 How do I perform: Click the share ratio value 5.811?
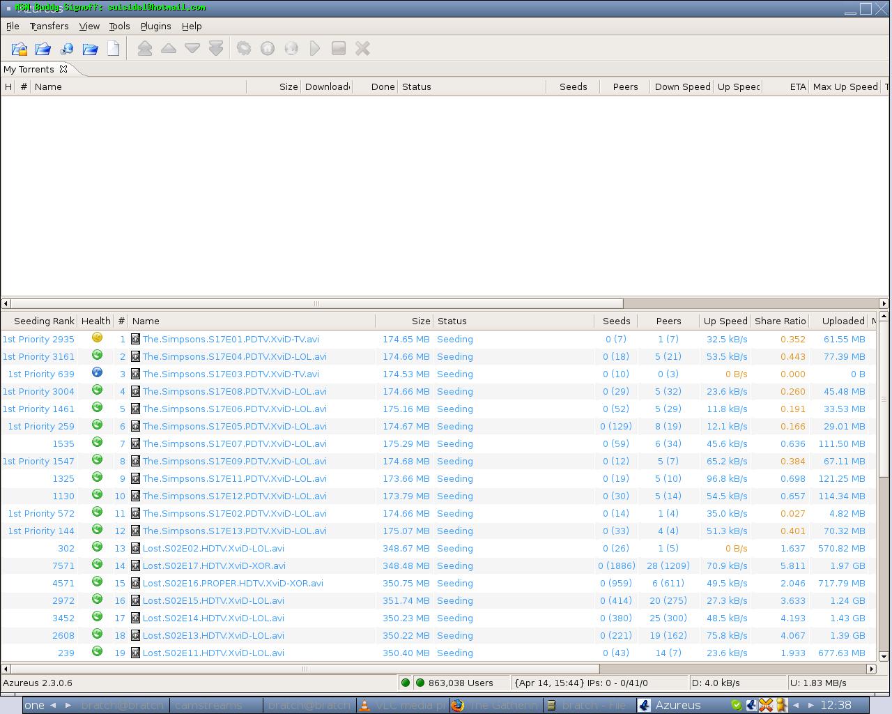click(792, 565)
